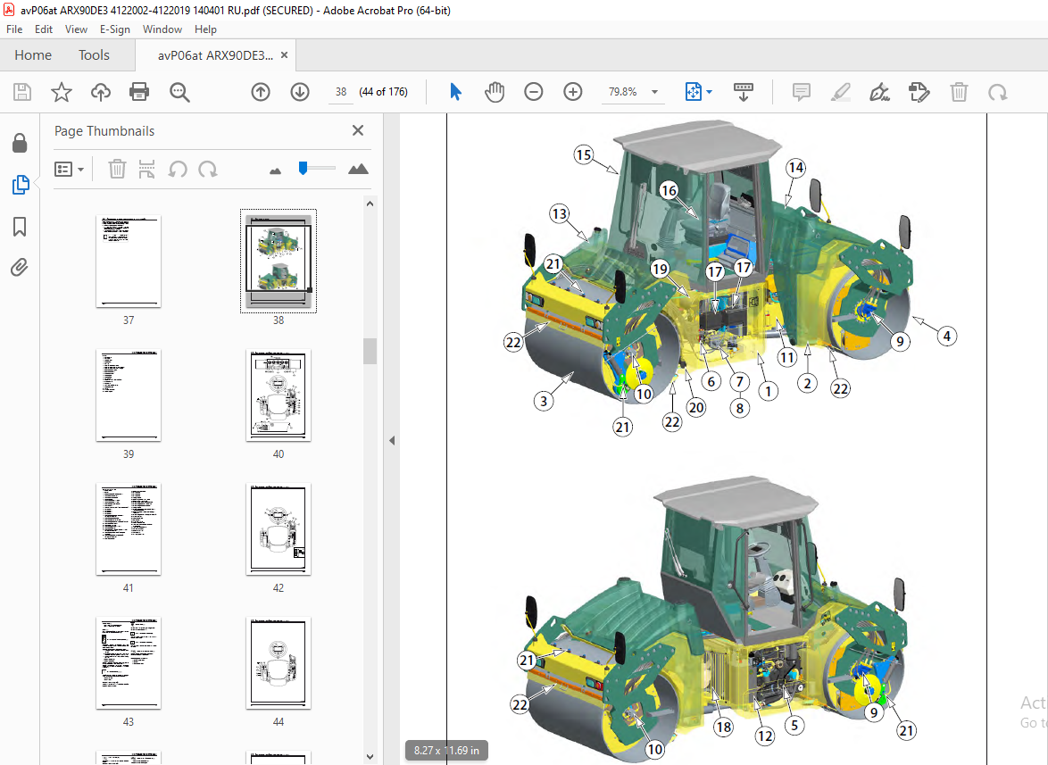1048x765 pixels.
Task: Open thumbnail options dropdown menu
Action: 70,169
